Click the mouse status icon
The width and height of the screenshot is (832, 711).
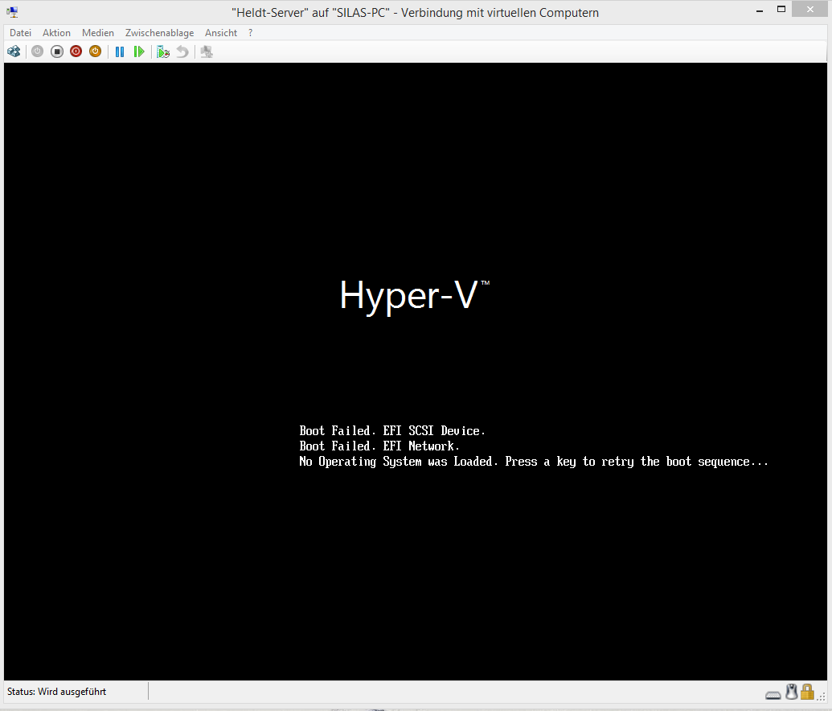tap(792, 692)
